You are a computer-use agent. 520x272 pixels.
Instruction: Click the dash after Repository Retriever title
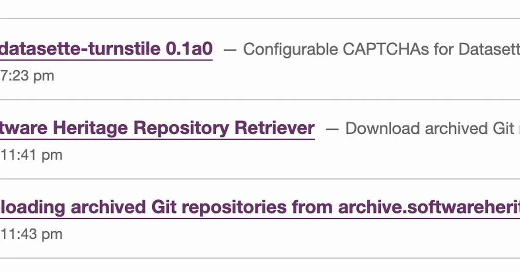[x=333, y=128]
